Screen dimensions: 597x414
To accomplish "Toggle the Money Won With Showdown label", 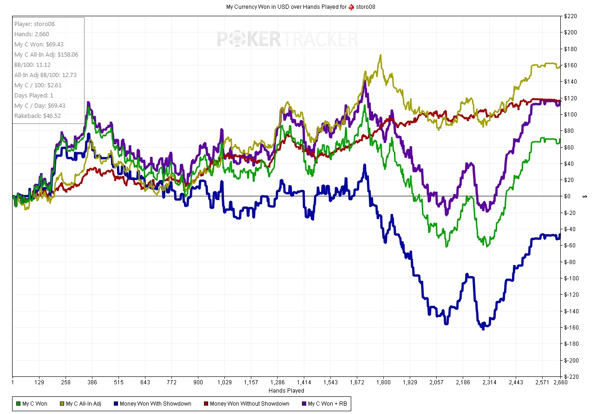I will pos(155,404).
